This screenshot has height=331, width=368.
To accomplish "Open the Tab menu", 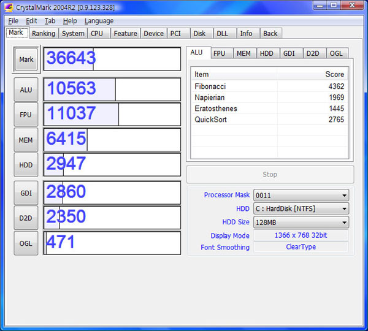I will click(50, 21).
